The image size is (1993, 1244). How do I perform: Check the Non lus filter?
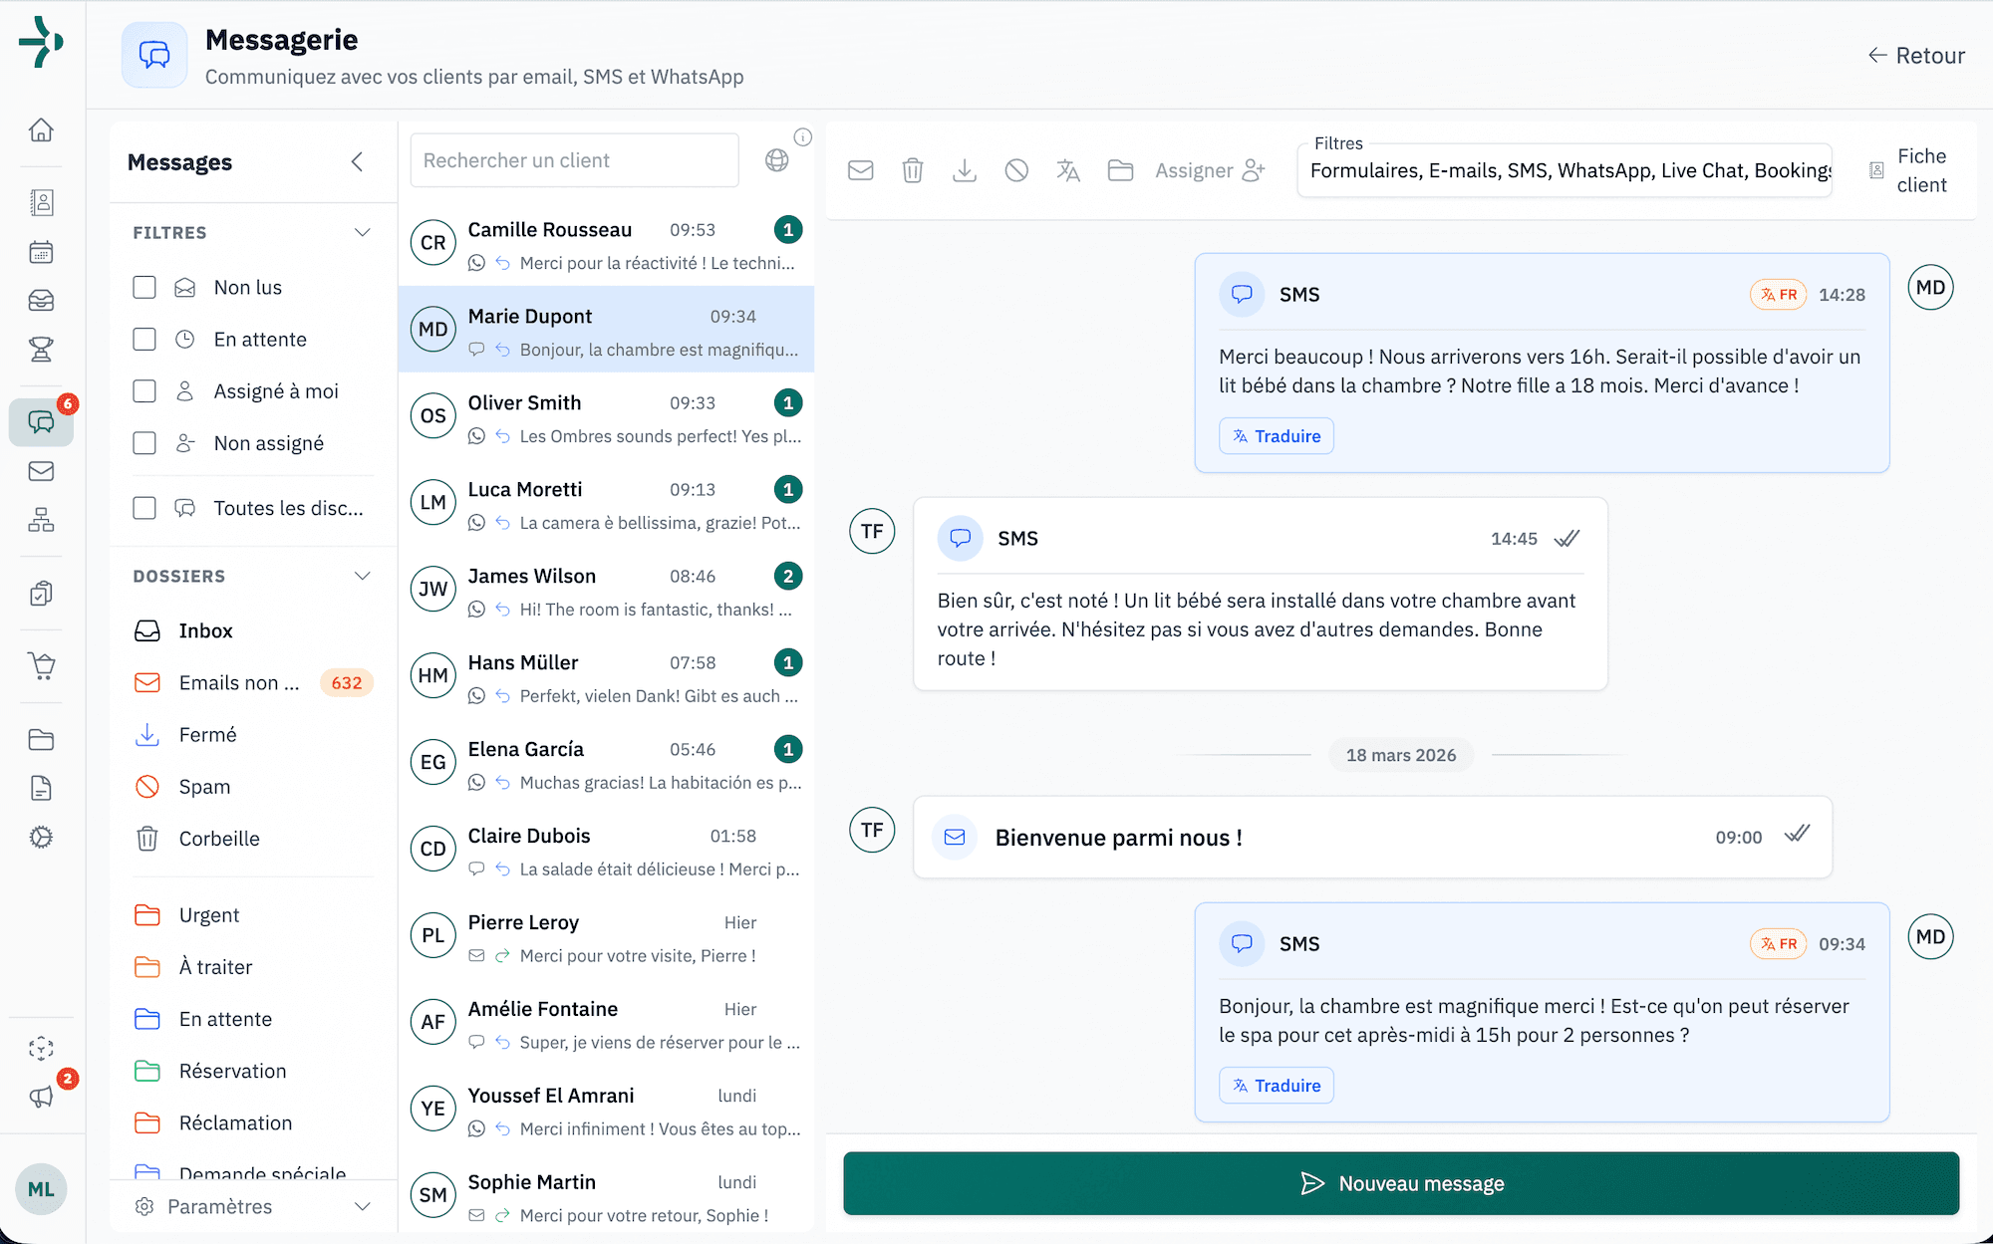[x=144, y=287]
